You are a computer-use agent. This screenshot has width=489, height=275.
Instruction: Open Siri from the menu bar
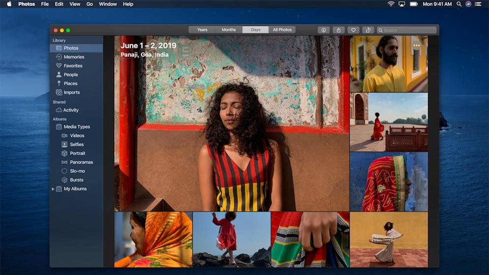click(x=468, y=4)
